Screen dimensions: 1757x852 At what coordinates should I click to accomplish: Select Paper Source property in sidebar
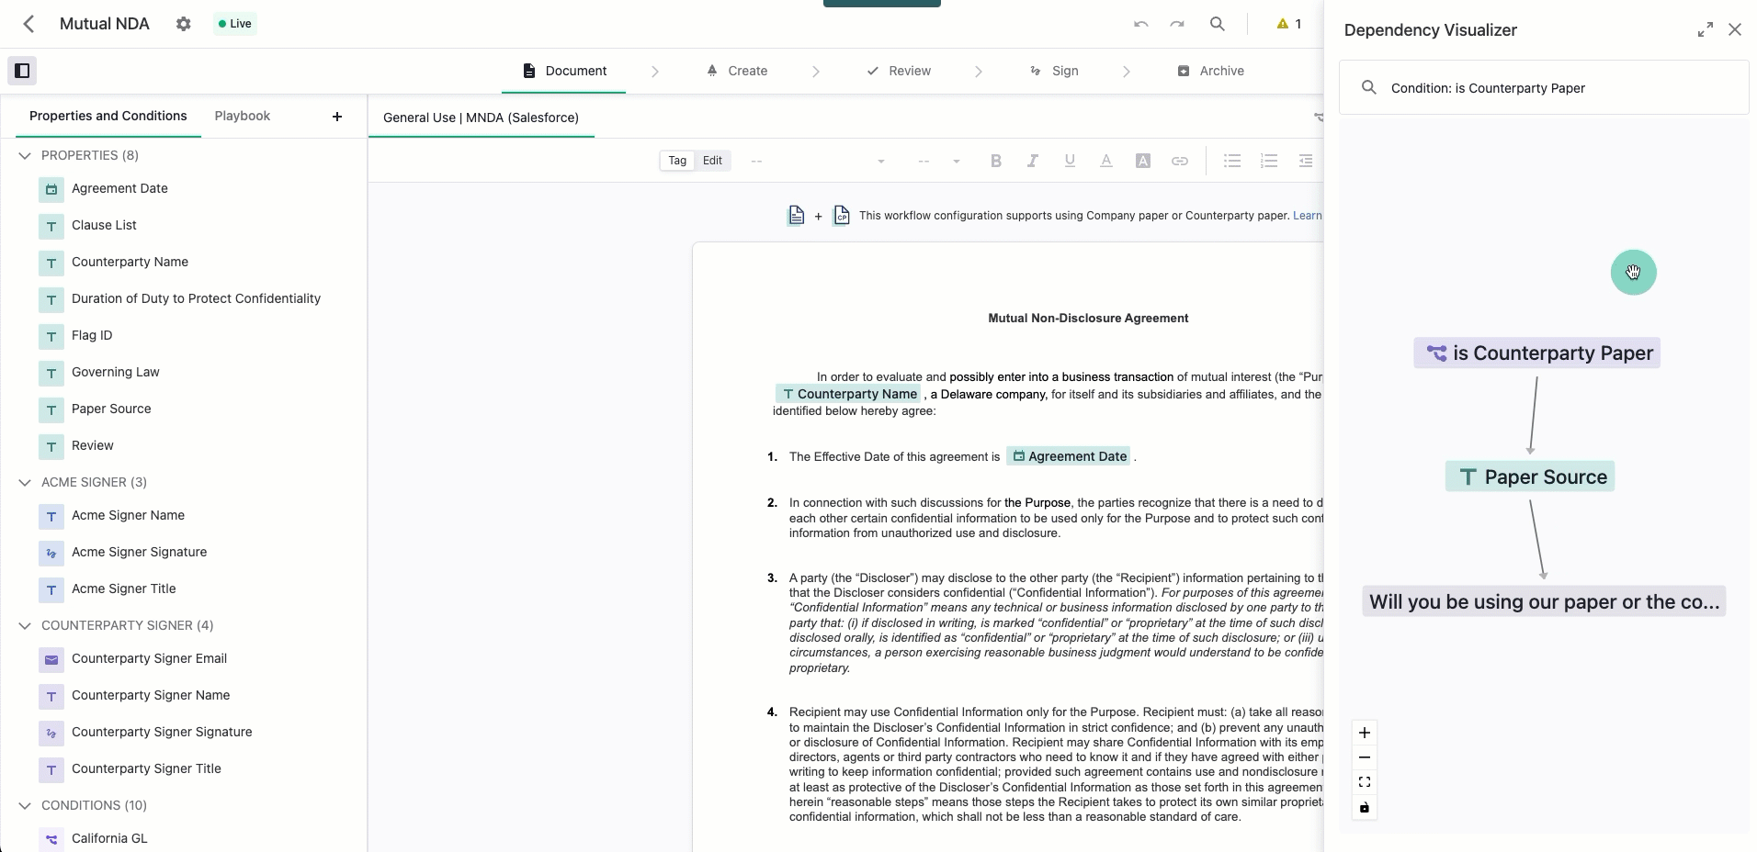click(x=111, y=409)
